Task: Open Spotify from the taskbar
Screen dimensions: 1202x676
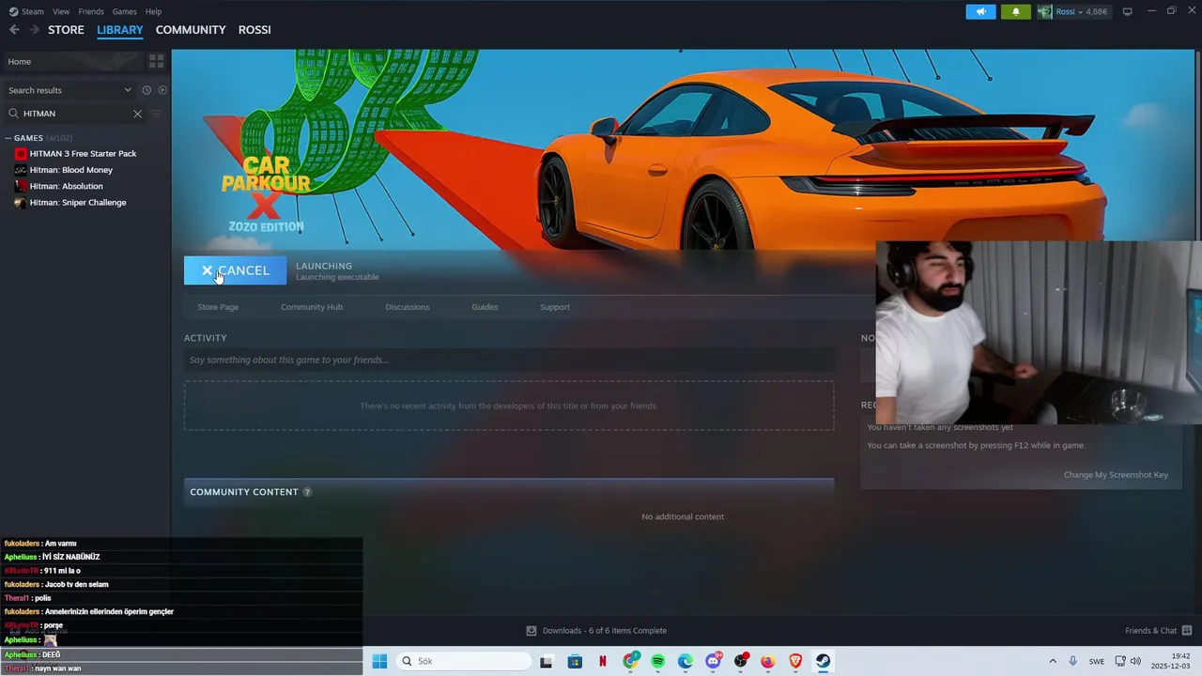Action: pyautogui.click(x=658, y=661)
